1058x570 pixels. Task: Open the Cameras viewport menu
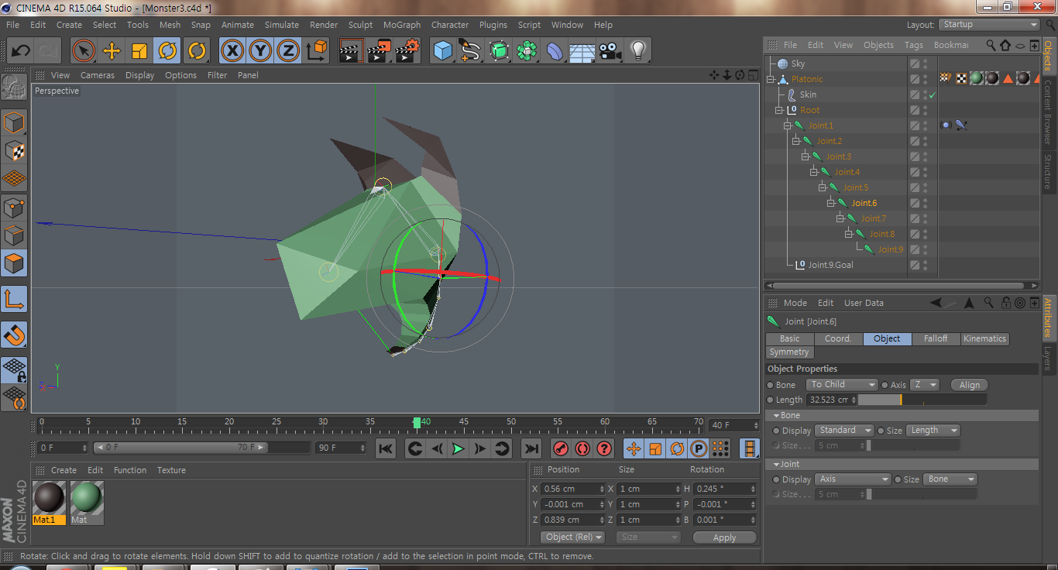[x=98, y=75]
